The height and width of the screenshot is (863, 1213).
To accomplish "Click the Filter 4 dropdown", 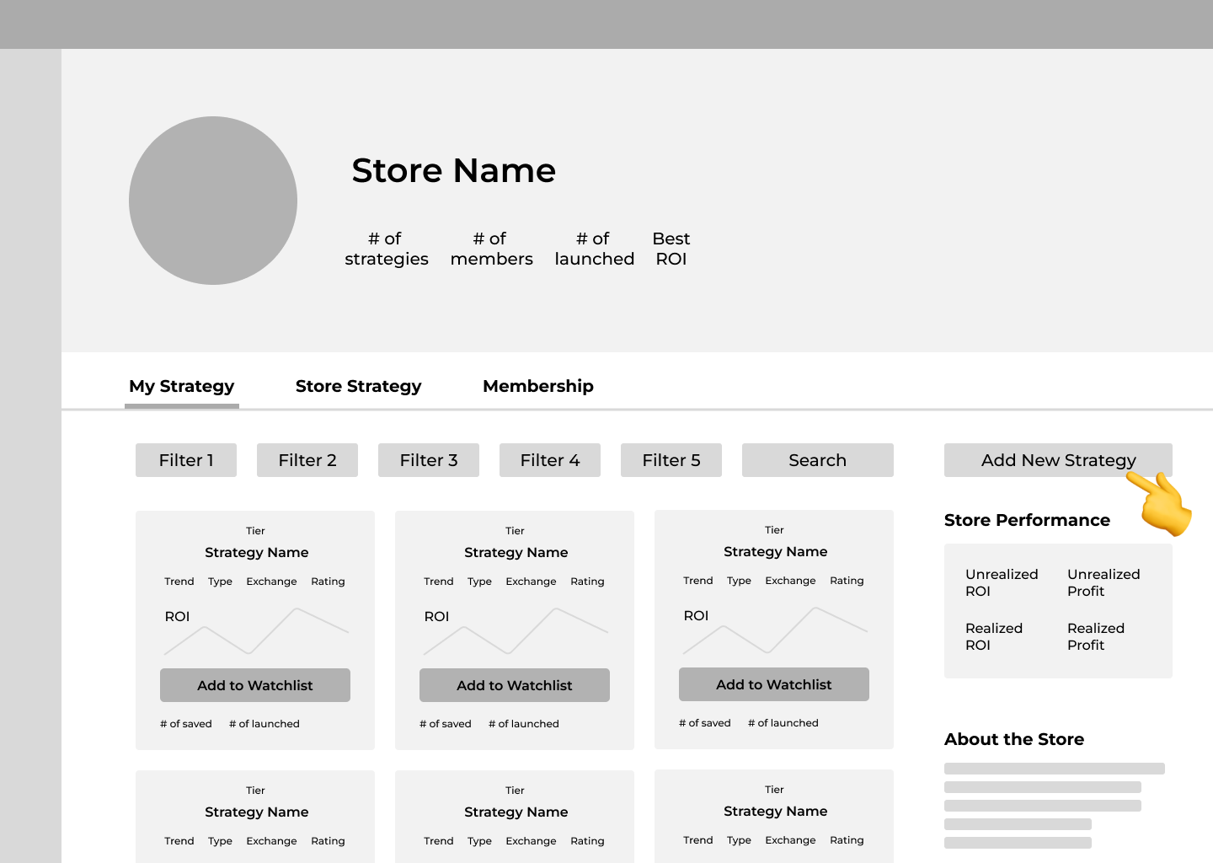I will click(x=550, y=460).
